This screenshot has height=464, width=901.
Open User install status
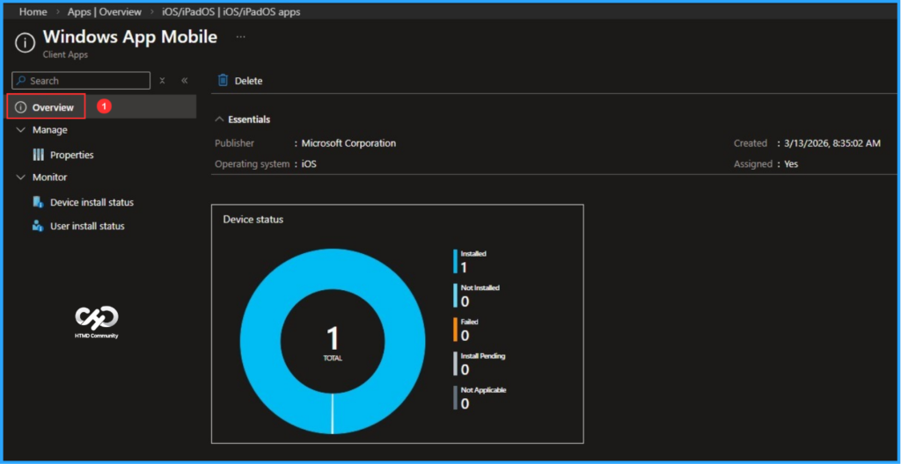[x=87, y=226]
